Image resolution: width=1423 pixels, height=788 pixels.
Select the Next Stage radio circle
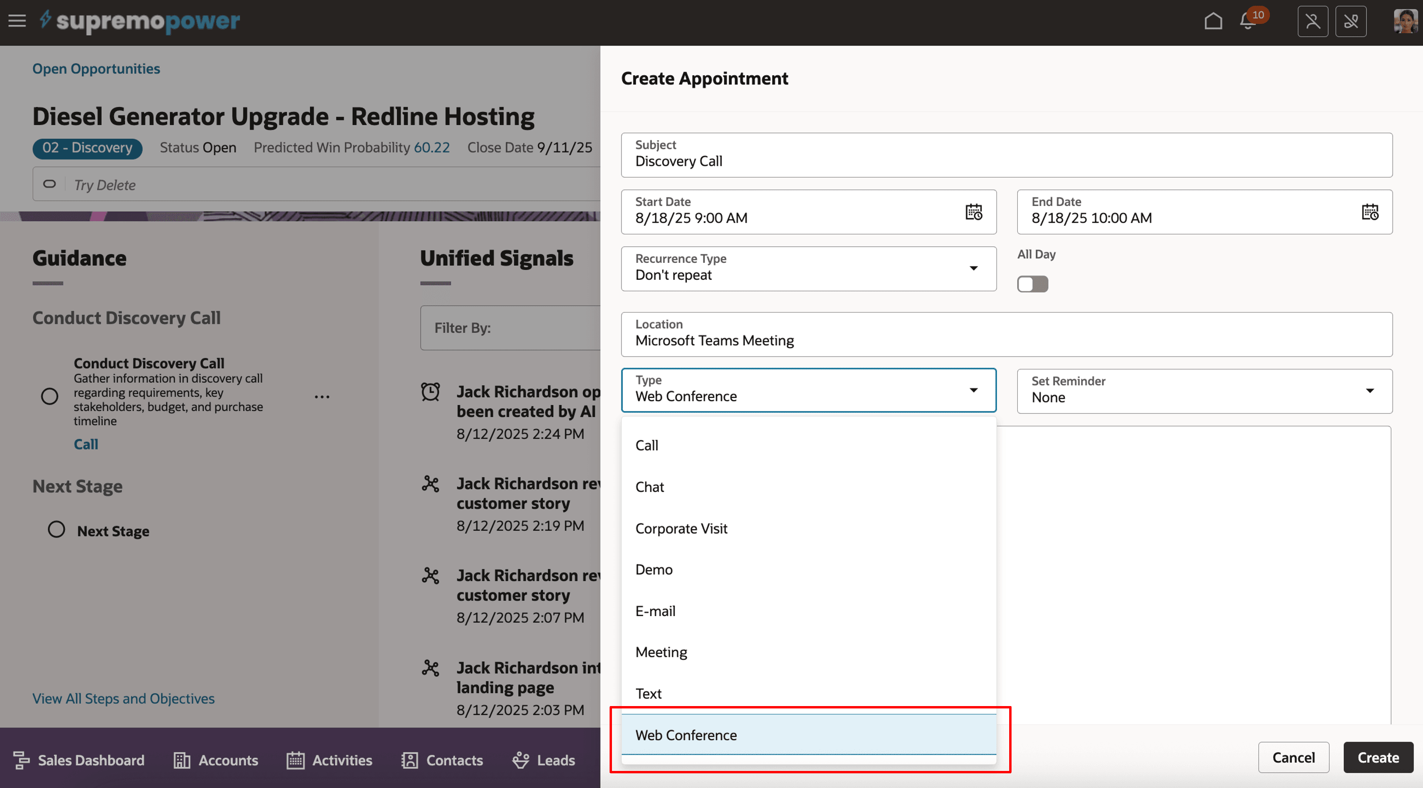coord(56,529)
